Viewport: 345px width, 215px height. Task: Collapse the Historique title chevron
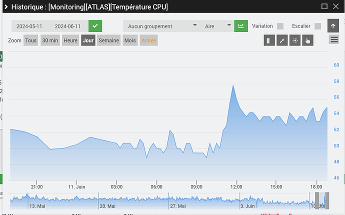[6, 7]
